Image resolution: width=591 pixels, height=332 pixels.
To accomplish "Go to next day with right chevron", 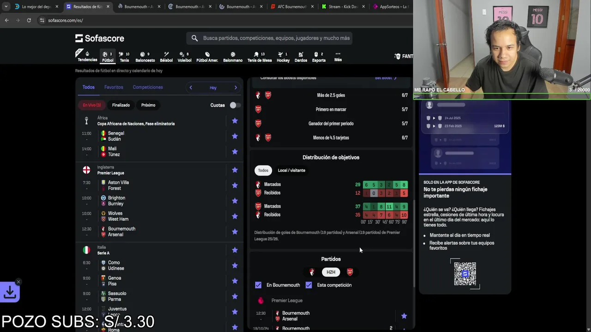I will click(x=235, y=88).
